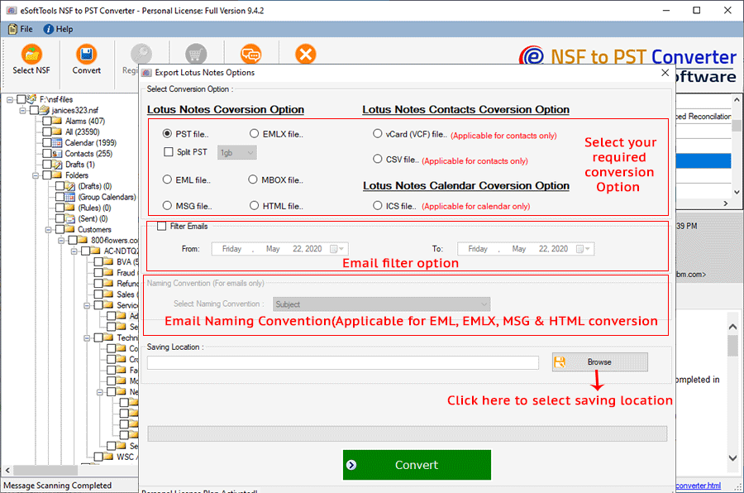The image size is (744, 493).
Task: Click the Contacts (255) folder icon
Action: [x=58, y=154]
